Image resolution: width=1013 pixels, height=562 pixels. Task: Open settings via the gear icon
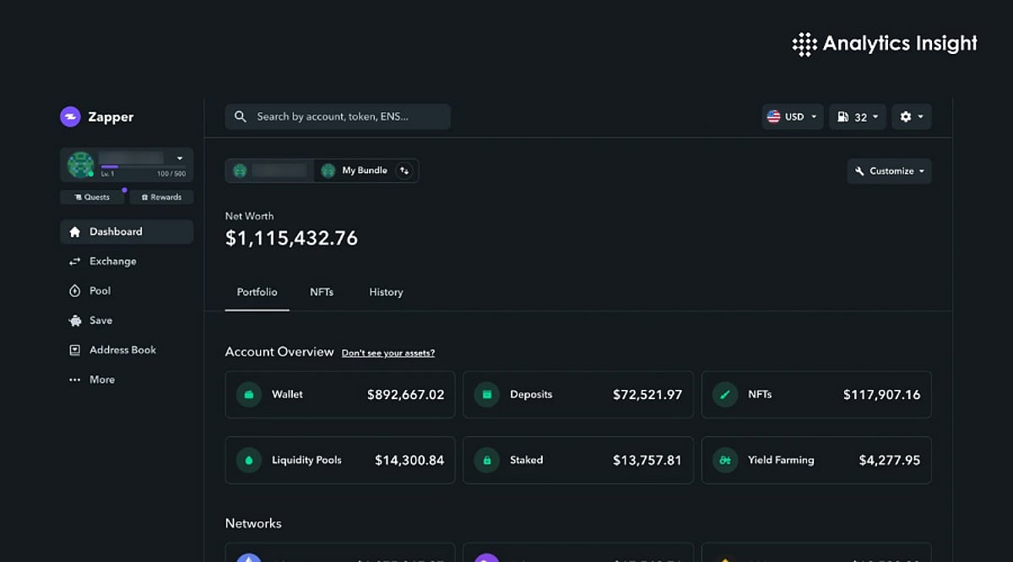[x=907, y=116]
